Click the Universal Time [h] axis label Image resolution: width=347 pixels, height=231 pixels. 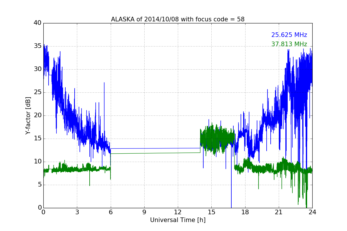(178, 220)
